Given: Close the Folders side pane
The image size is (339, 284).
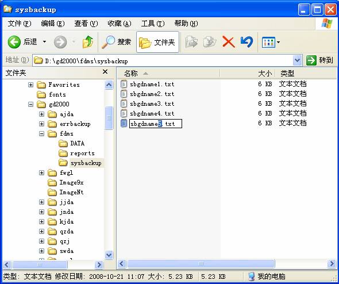Looking at the screenshot, I should [x=105, y=72].
